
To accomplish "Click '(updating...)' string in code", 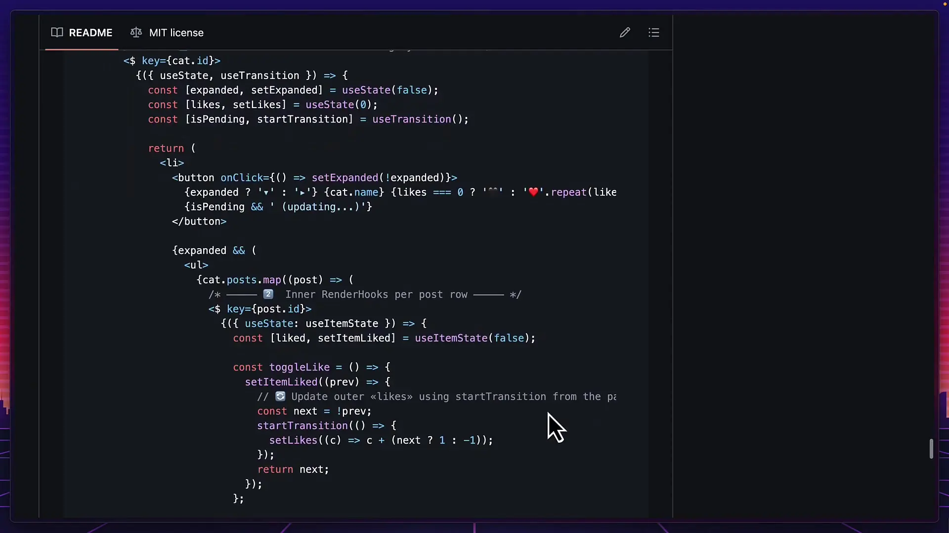I will [x=321, y=207].
